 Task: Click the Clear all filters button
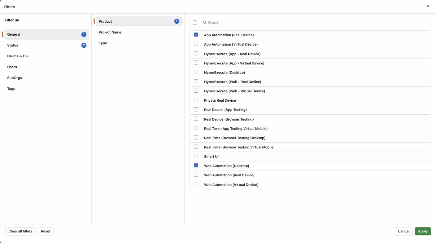pyautogui.click(x=20, y=231)
